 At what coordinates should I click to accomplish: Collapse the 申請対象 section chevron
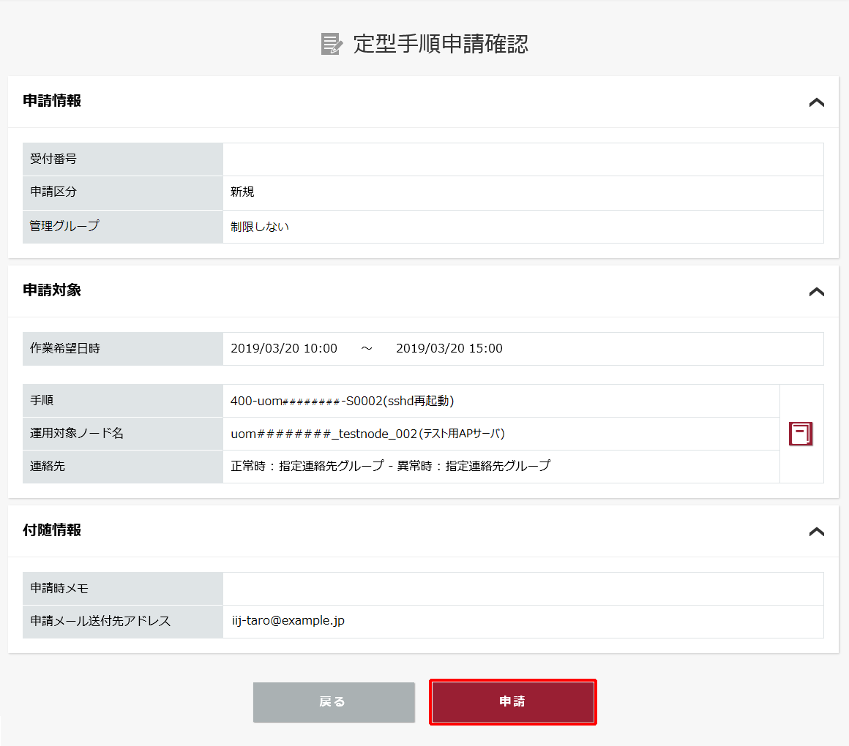pos(816,292)
